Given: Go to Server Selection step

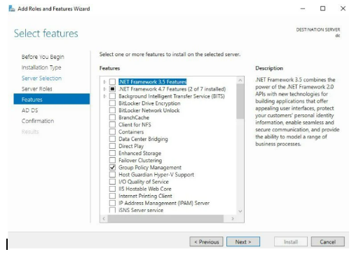Looking at the screenshot, I should pyautogui.click(x=41, y=78).
